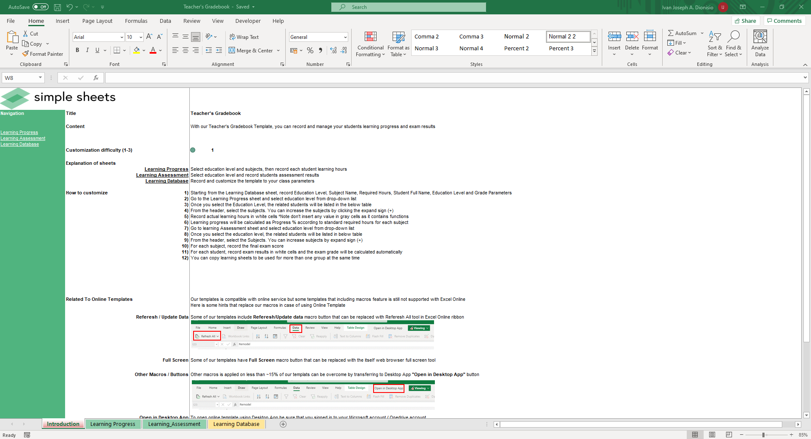Toggle Underline formatting
The width and height of the screenshot is (811, 439).
pos(98,50)
